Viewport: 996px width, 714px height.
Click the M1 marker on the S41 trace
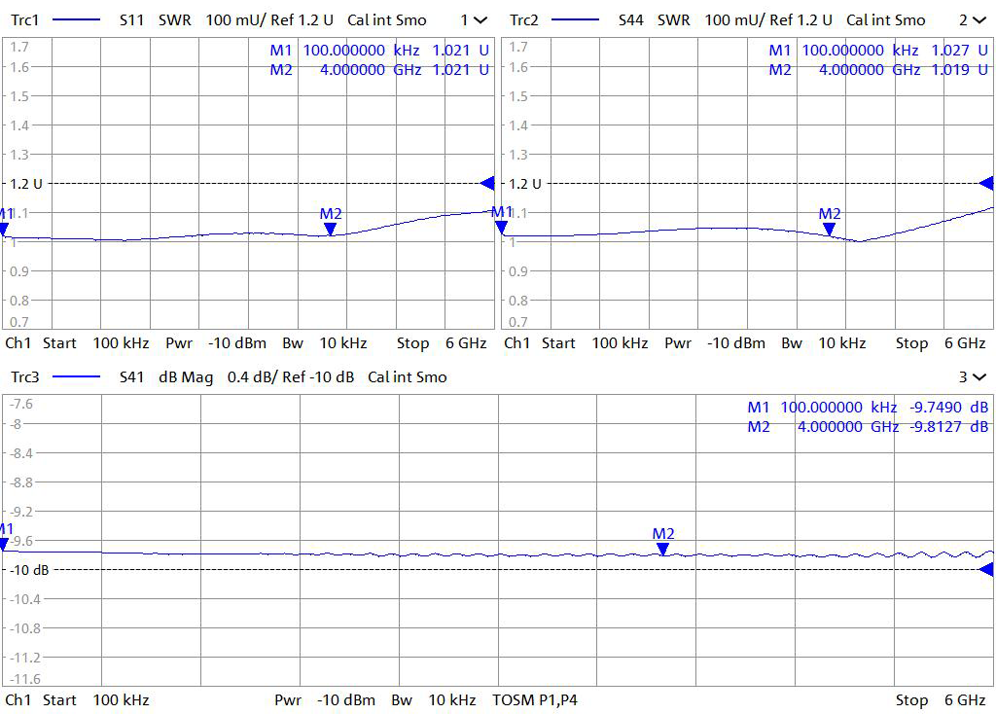click(x=4, y=544)
